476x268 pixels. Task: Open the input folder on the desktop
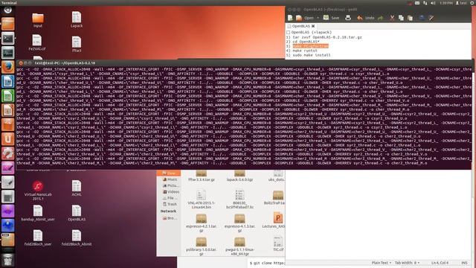38,20
